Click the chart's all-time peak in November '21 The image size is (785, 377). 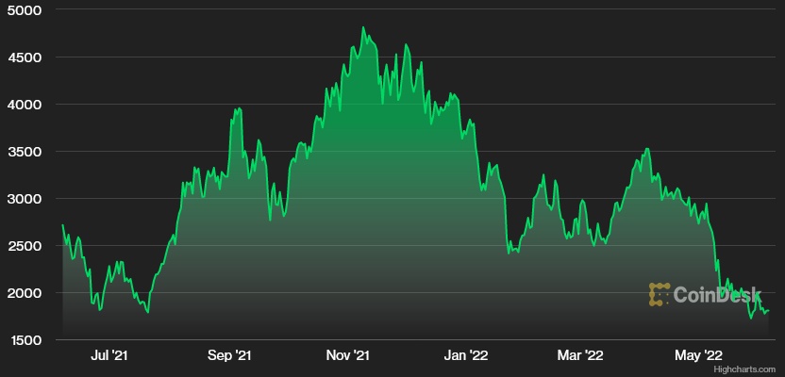click(x=364, y=28)
